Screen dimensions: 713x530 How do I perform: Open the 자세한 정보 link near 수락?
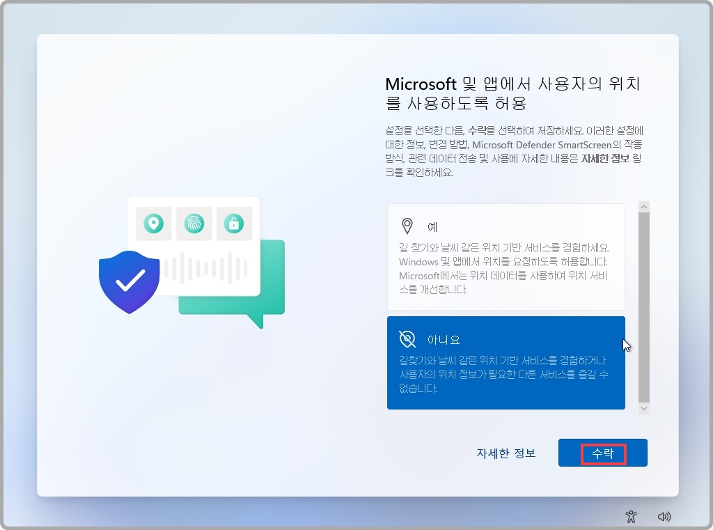[506, 453]
